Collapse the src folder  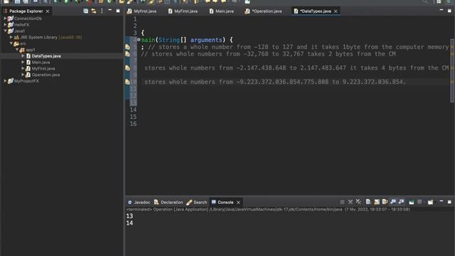[x=11, y=43]
